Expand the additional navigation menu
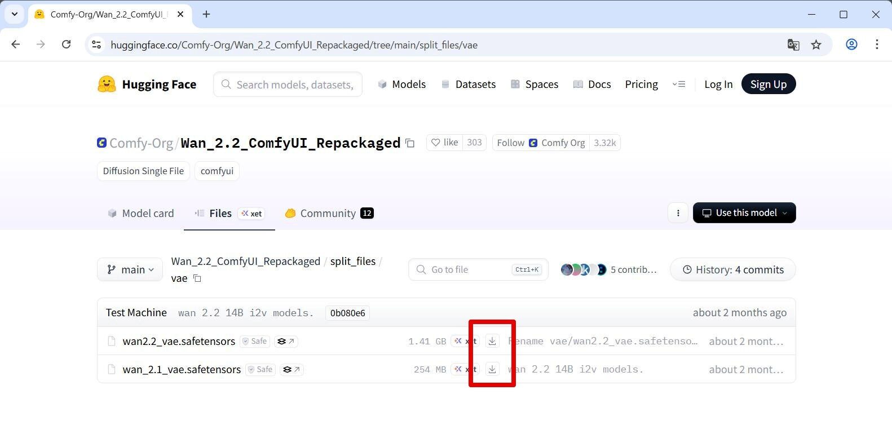The height and width of the screenshot is (443, 892). click(x=679, y=84)
